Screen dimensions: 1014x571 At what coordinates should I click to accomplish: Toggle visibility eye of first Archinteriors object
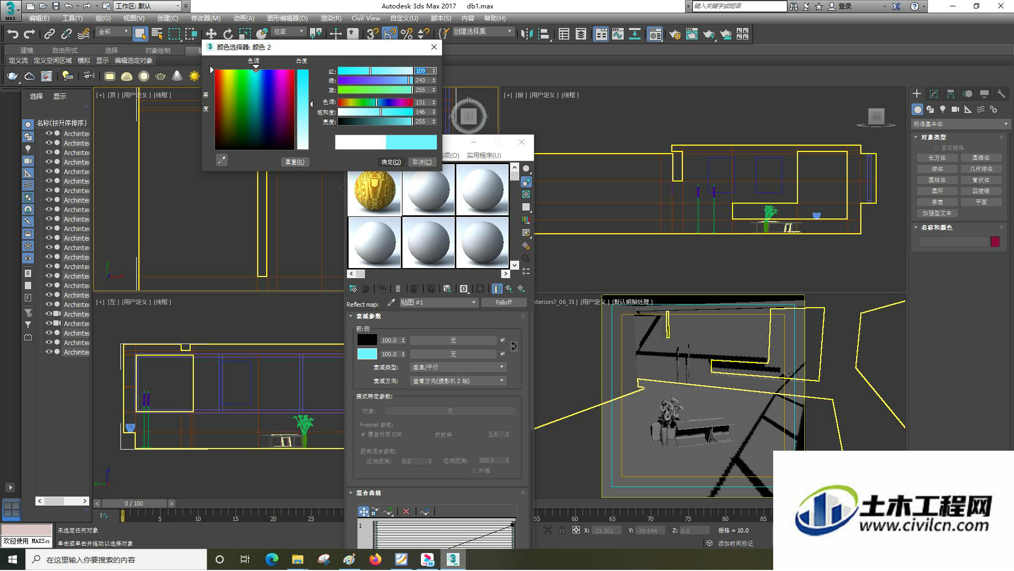[x=49, y=134]
